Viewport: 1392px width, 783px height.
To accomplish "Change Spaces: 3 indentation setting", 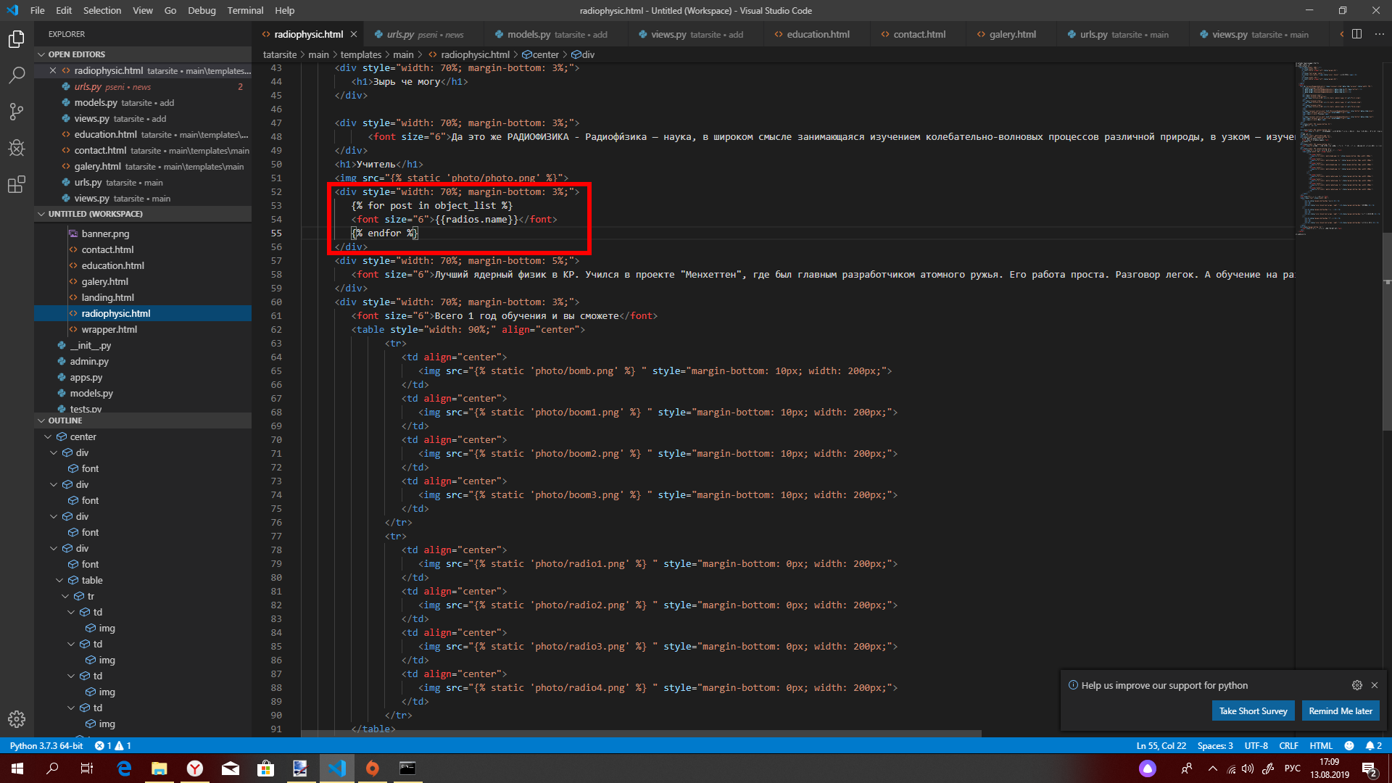I will (x=1214, y=745).
